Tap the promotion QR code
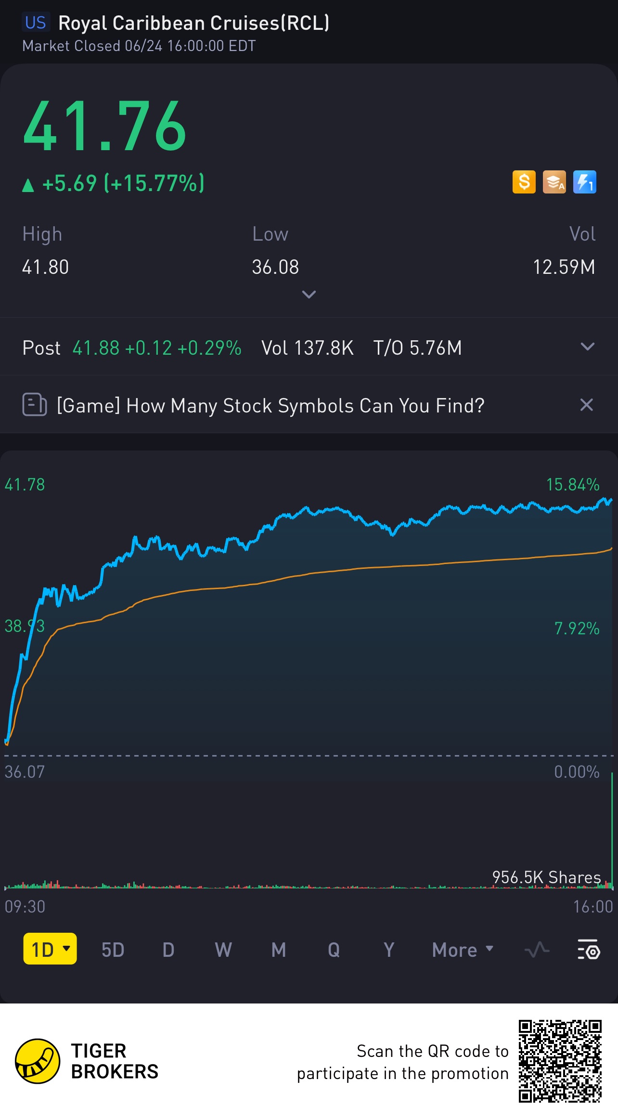Screen dimensions: 618x1119 [560, 1061]
